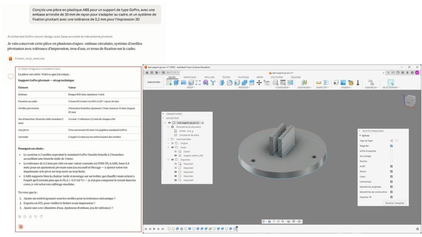Image resolution: width=422 pixels, height=237 pixels.
Task: Click the timeline play button
Action: (154, 229)
